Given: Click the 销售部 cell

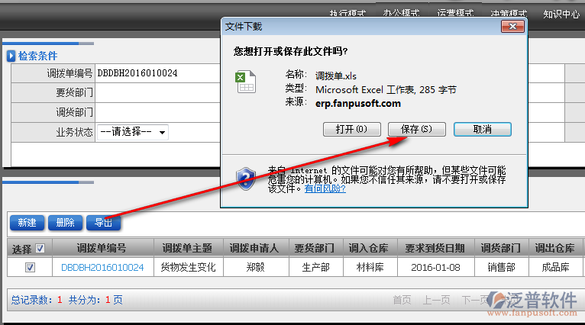Looking at the screenshot, I should [x=502, y=267].
